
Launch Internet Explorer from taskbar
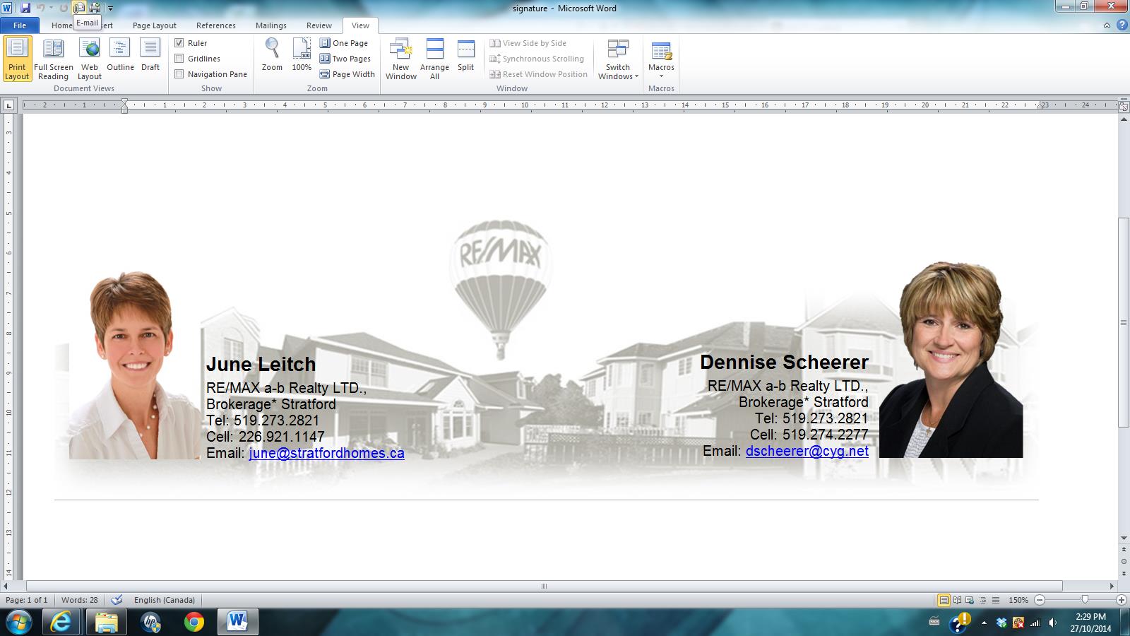coord(61,622)
